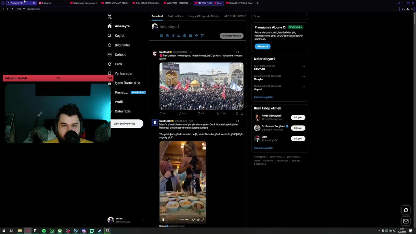Screen dimensions: 416x234
Task: Add media image to the post
Action: (161, 36)
